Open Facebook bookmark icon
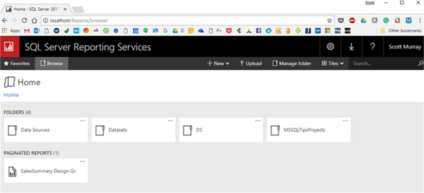424x193 pixels. (x=258, y=31)
